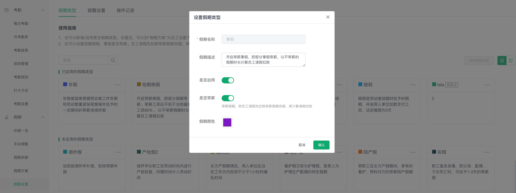Click the 新增假期类型 button
The height and width of the screenshot is (193, 516).
pyautogui.click(x=479, y=60)
